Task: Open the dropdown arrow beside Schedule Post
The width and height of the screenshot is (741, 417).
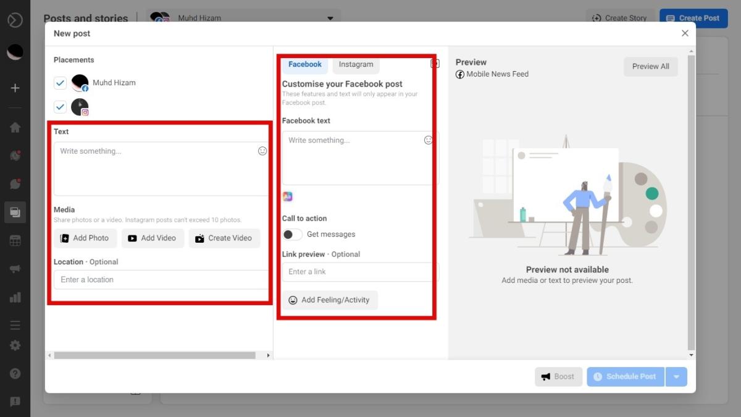Action: tap(676, 377)
